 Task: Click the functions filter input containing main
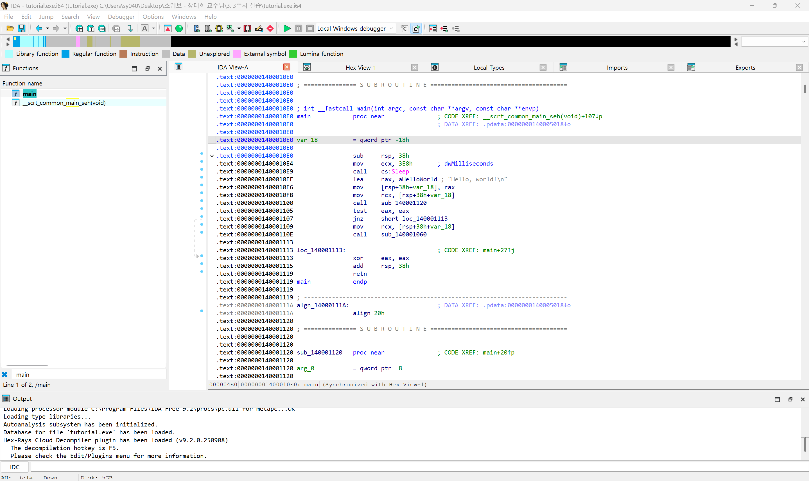click(x=89, y=374)
